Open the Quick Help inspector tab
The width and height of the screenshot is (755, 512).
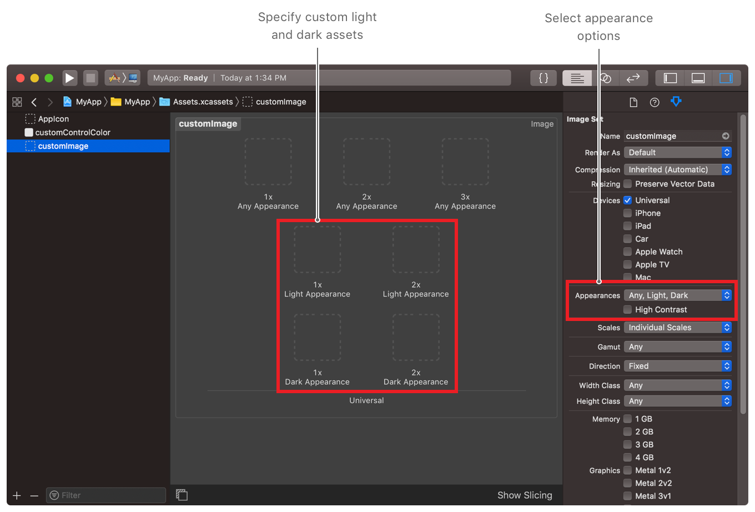[x=655, y=102]
